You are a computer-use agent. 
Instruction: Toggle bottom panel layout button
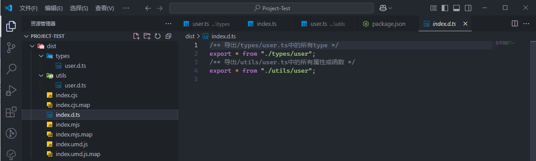(456, 8)
